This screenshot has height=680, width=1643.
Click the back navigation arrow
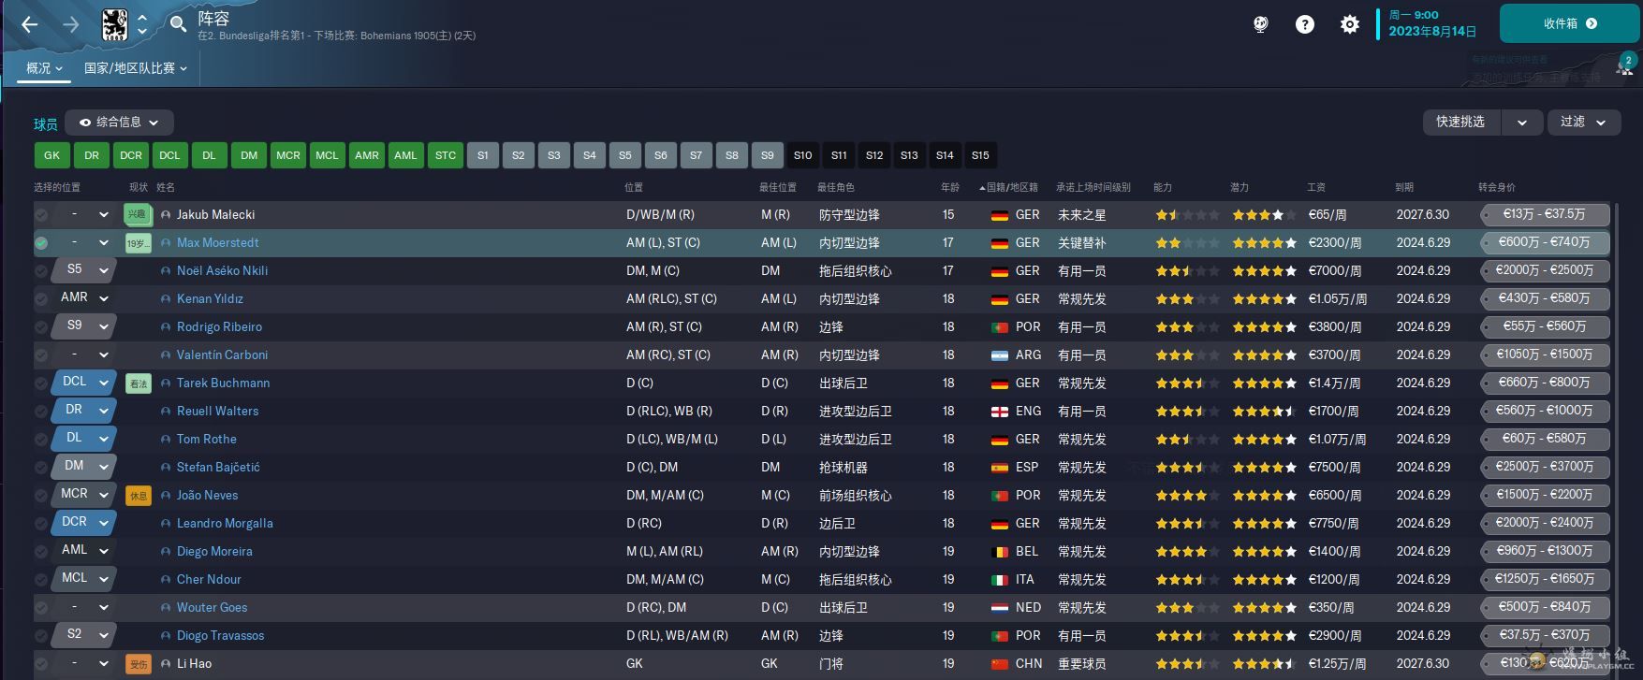click(x=30, y=25)
